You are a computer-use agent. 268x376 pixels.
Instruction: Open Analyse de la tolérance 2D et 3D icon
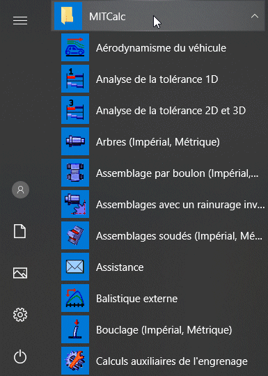pyautogui.click(x=75, y=110)
